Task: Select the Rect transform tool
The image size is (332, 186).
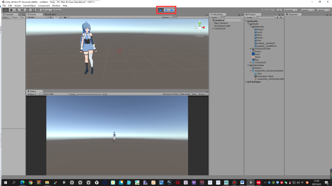Action: tap(28, 10)
